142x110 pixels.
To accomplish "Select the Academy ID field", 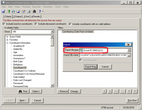I will tap(19, 46).
